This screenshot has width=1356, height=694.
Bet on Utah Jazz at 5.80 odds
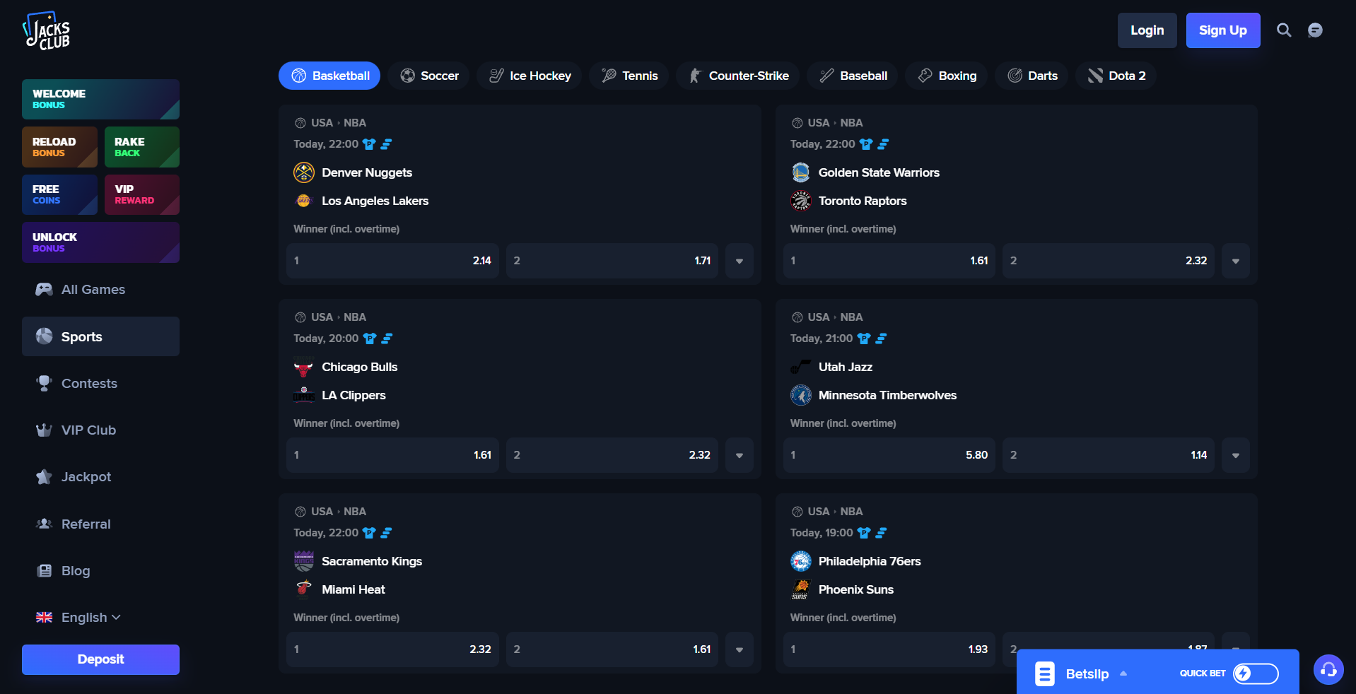[x=888, y=455]
